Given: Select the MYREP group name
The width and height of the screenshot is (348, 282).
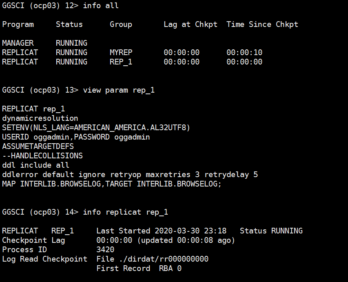Looking at the screenshot, I should [121, 52].
